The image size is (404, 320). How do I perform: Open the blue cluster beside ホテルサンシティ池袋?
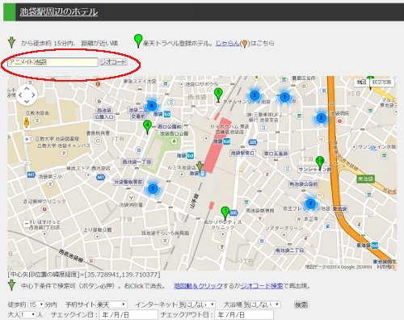click(x=255, y=95)
